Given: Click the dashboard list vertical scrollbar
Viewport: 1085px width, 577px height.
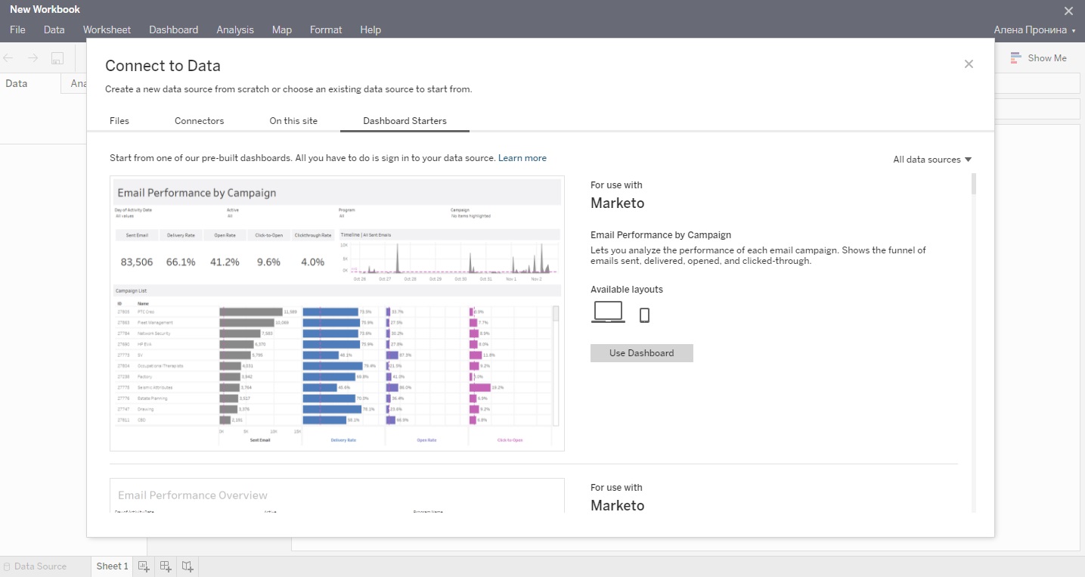Looking at the screenshot, I should coord(973,185).
